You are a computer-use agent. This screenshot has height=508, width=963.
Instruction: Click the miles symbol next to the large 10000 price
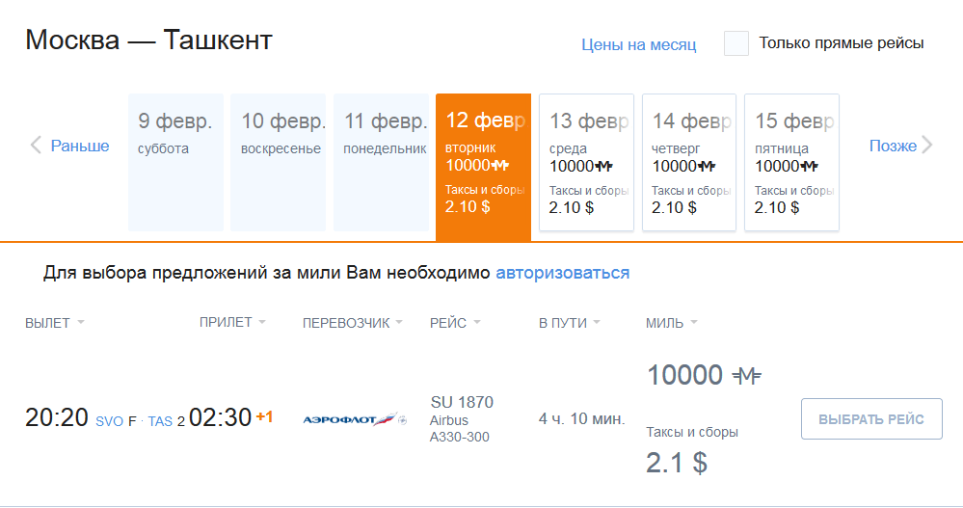click(746, 375)
